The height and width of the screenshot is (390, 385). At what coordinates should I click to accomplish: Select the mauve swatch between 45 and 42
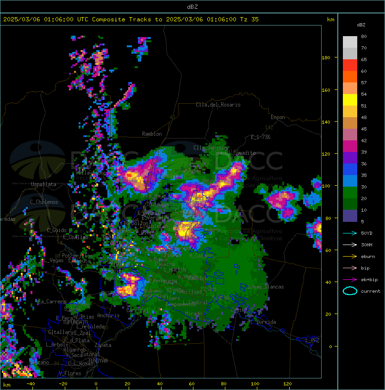coord(350,135)
